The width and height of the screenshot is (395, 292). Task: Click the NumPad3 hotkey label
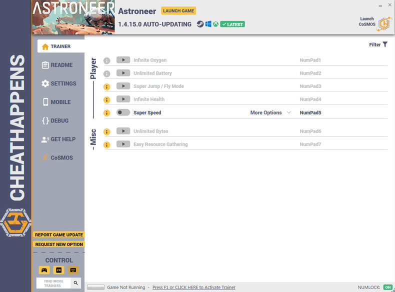(x=310, y=86)
